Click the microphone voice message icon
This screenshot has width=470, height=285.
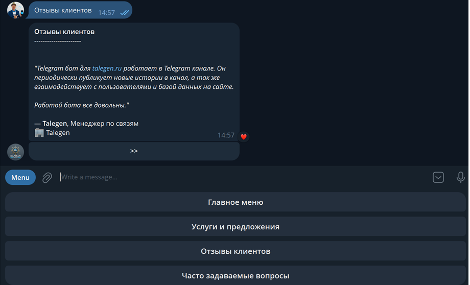[461, 177]
